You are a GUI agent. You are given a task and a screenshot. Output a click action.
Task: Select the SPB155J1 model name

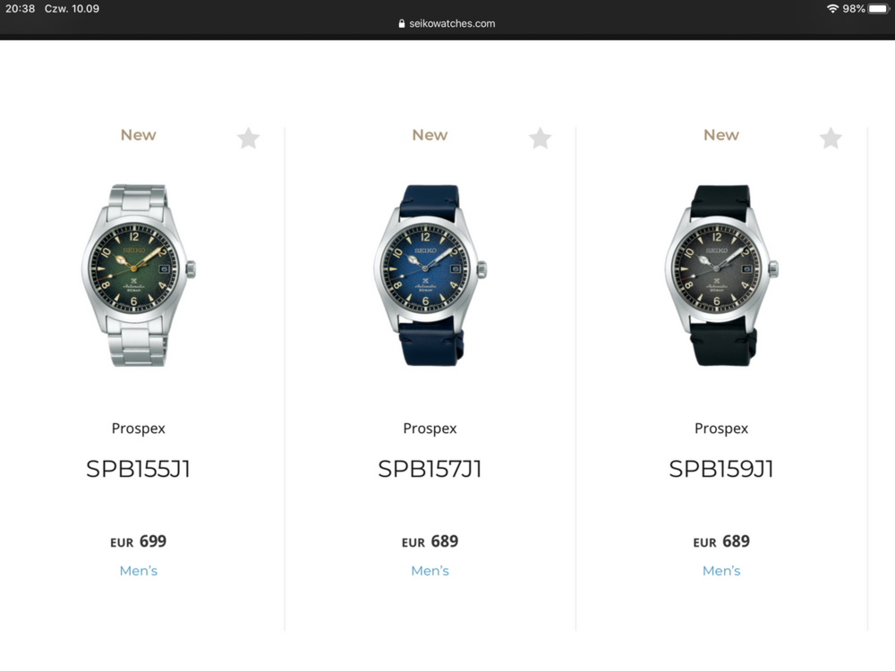(x=138, y=469)
